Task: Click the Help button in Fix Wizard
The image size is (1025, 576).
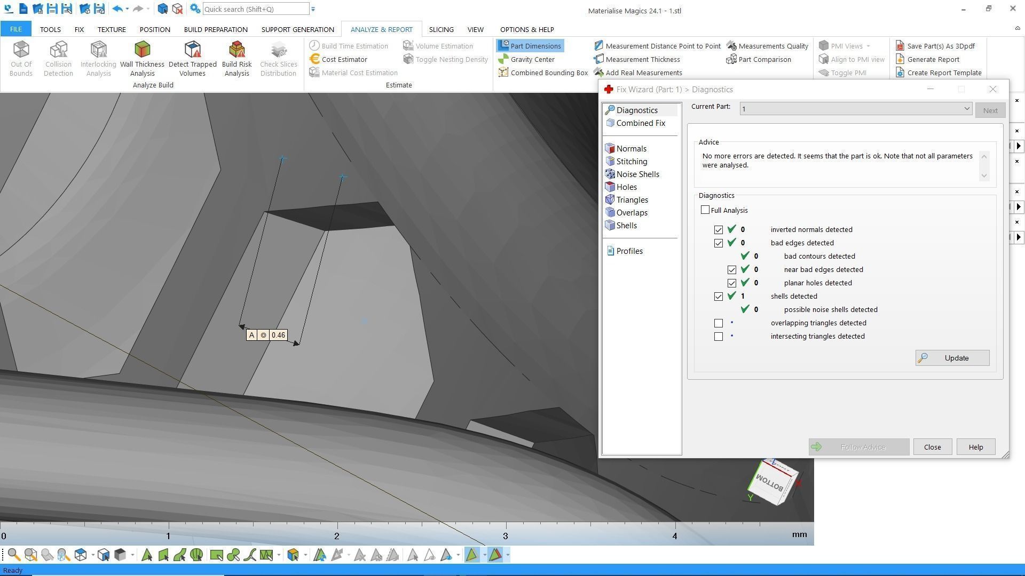Action: (975, 447)
